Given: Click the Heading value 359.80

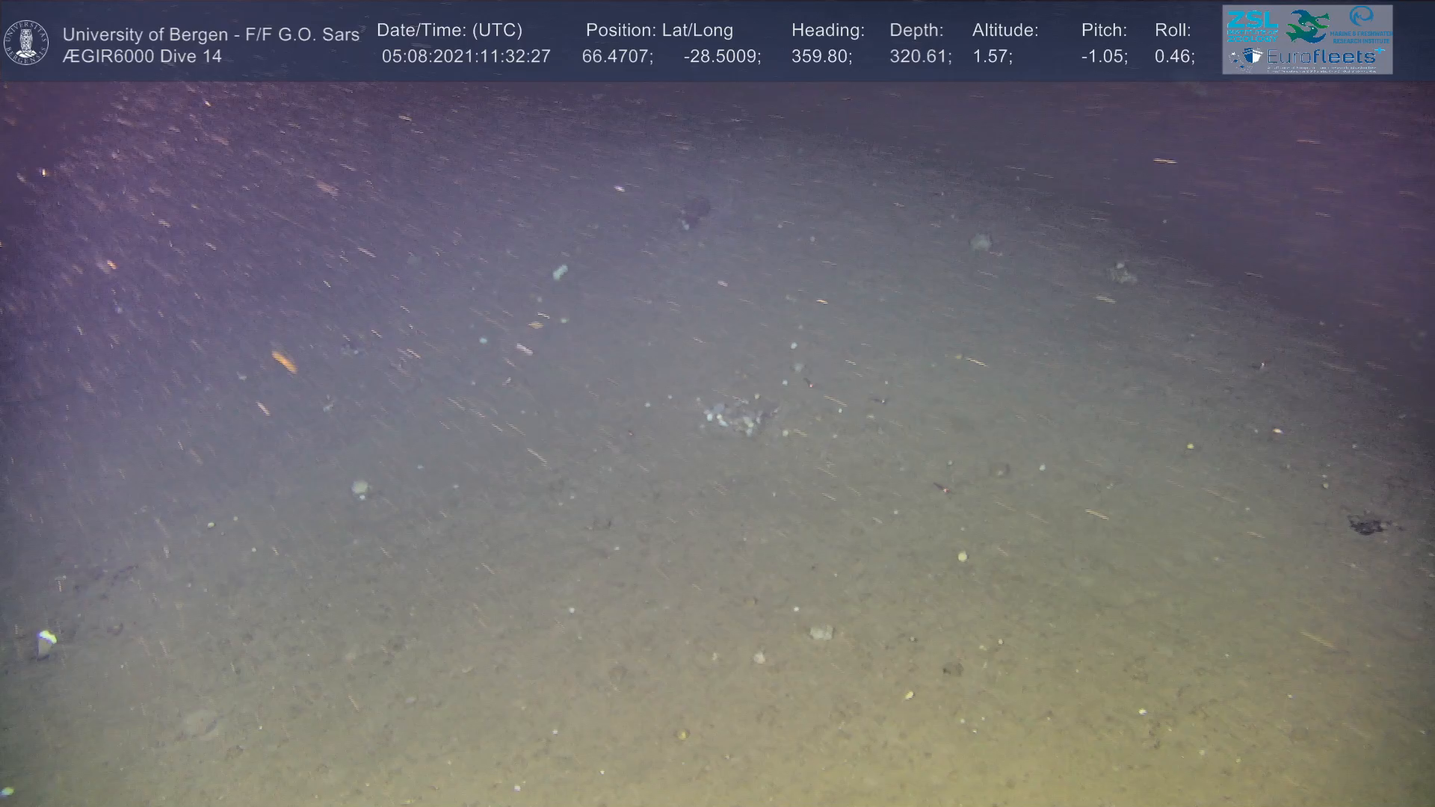Looking at the screenshot, I should [821, 57].
